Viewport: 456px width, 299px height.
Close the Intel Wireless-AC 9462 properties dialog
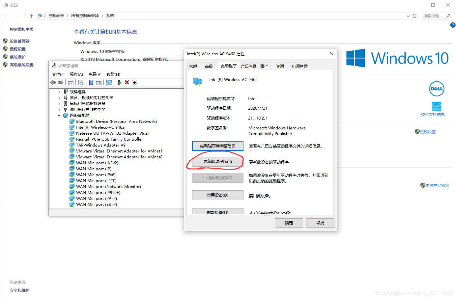tap(332, 54)
